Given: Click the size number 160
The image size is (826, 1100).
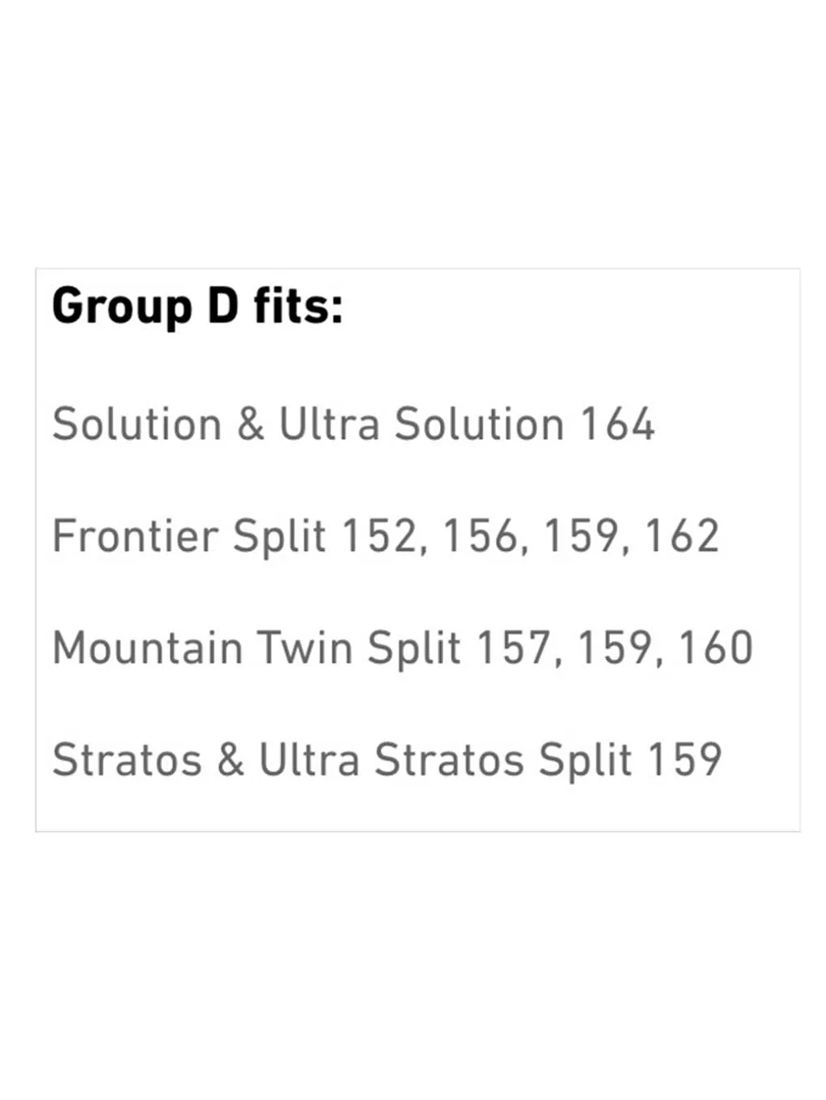Looking at the screenshot, I should pyautogui.click(x=716, y=648).
